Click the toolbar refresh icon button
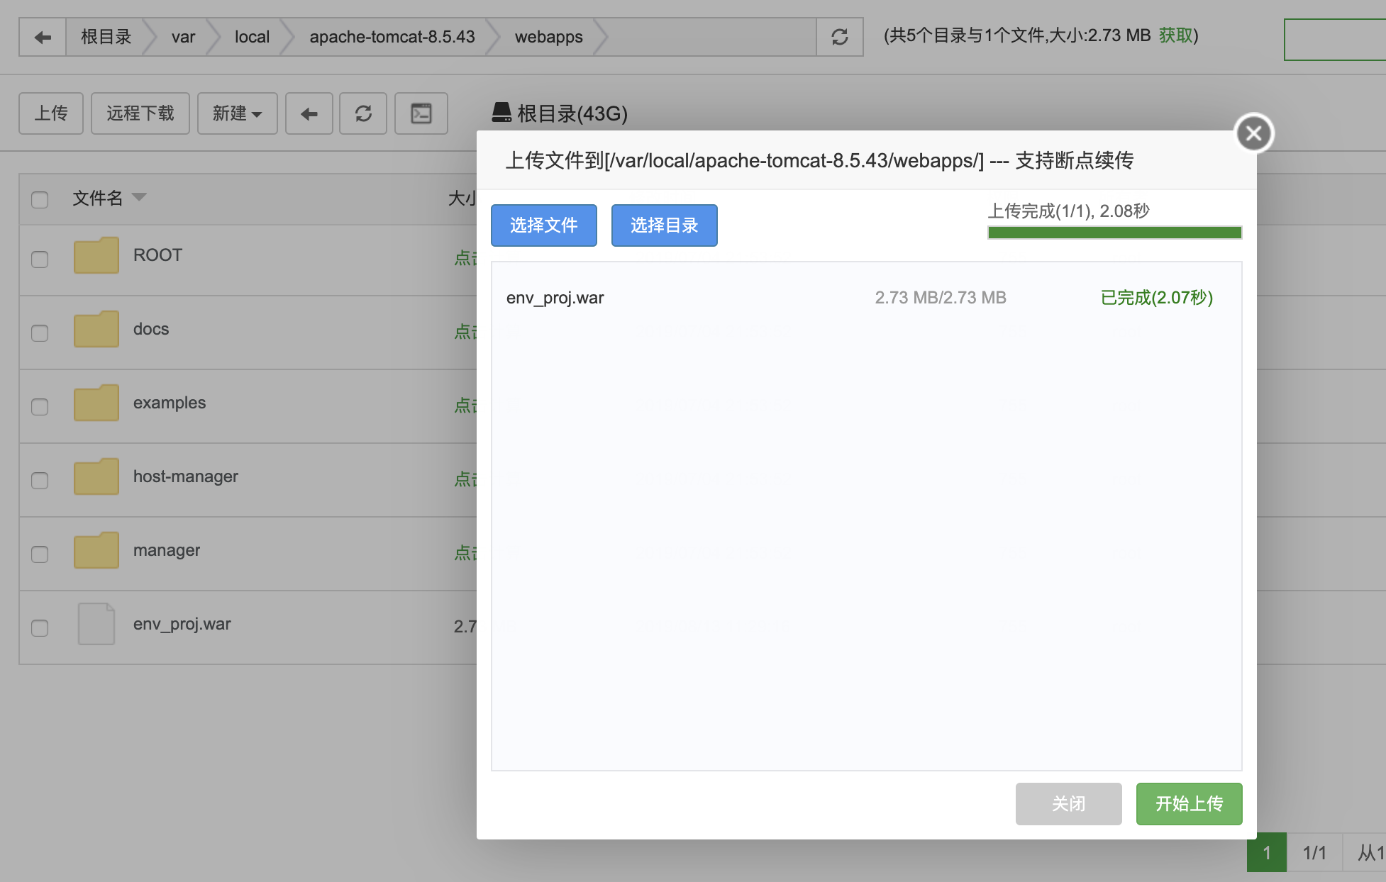This screenshot has height=882, width=1386. [x=363, y=113]
